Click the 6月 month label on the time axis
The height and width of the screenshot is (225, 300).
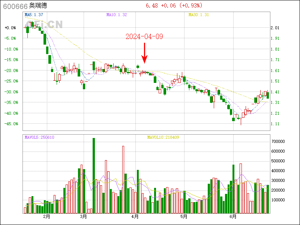pyautogui.click(x=233, y=217)
